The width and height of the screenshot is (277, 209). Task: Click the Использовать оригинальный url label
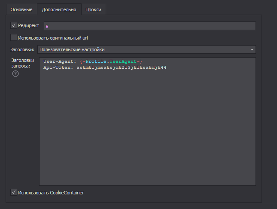pos(53,38)
